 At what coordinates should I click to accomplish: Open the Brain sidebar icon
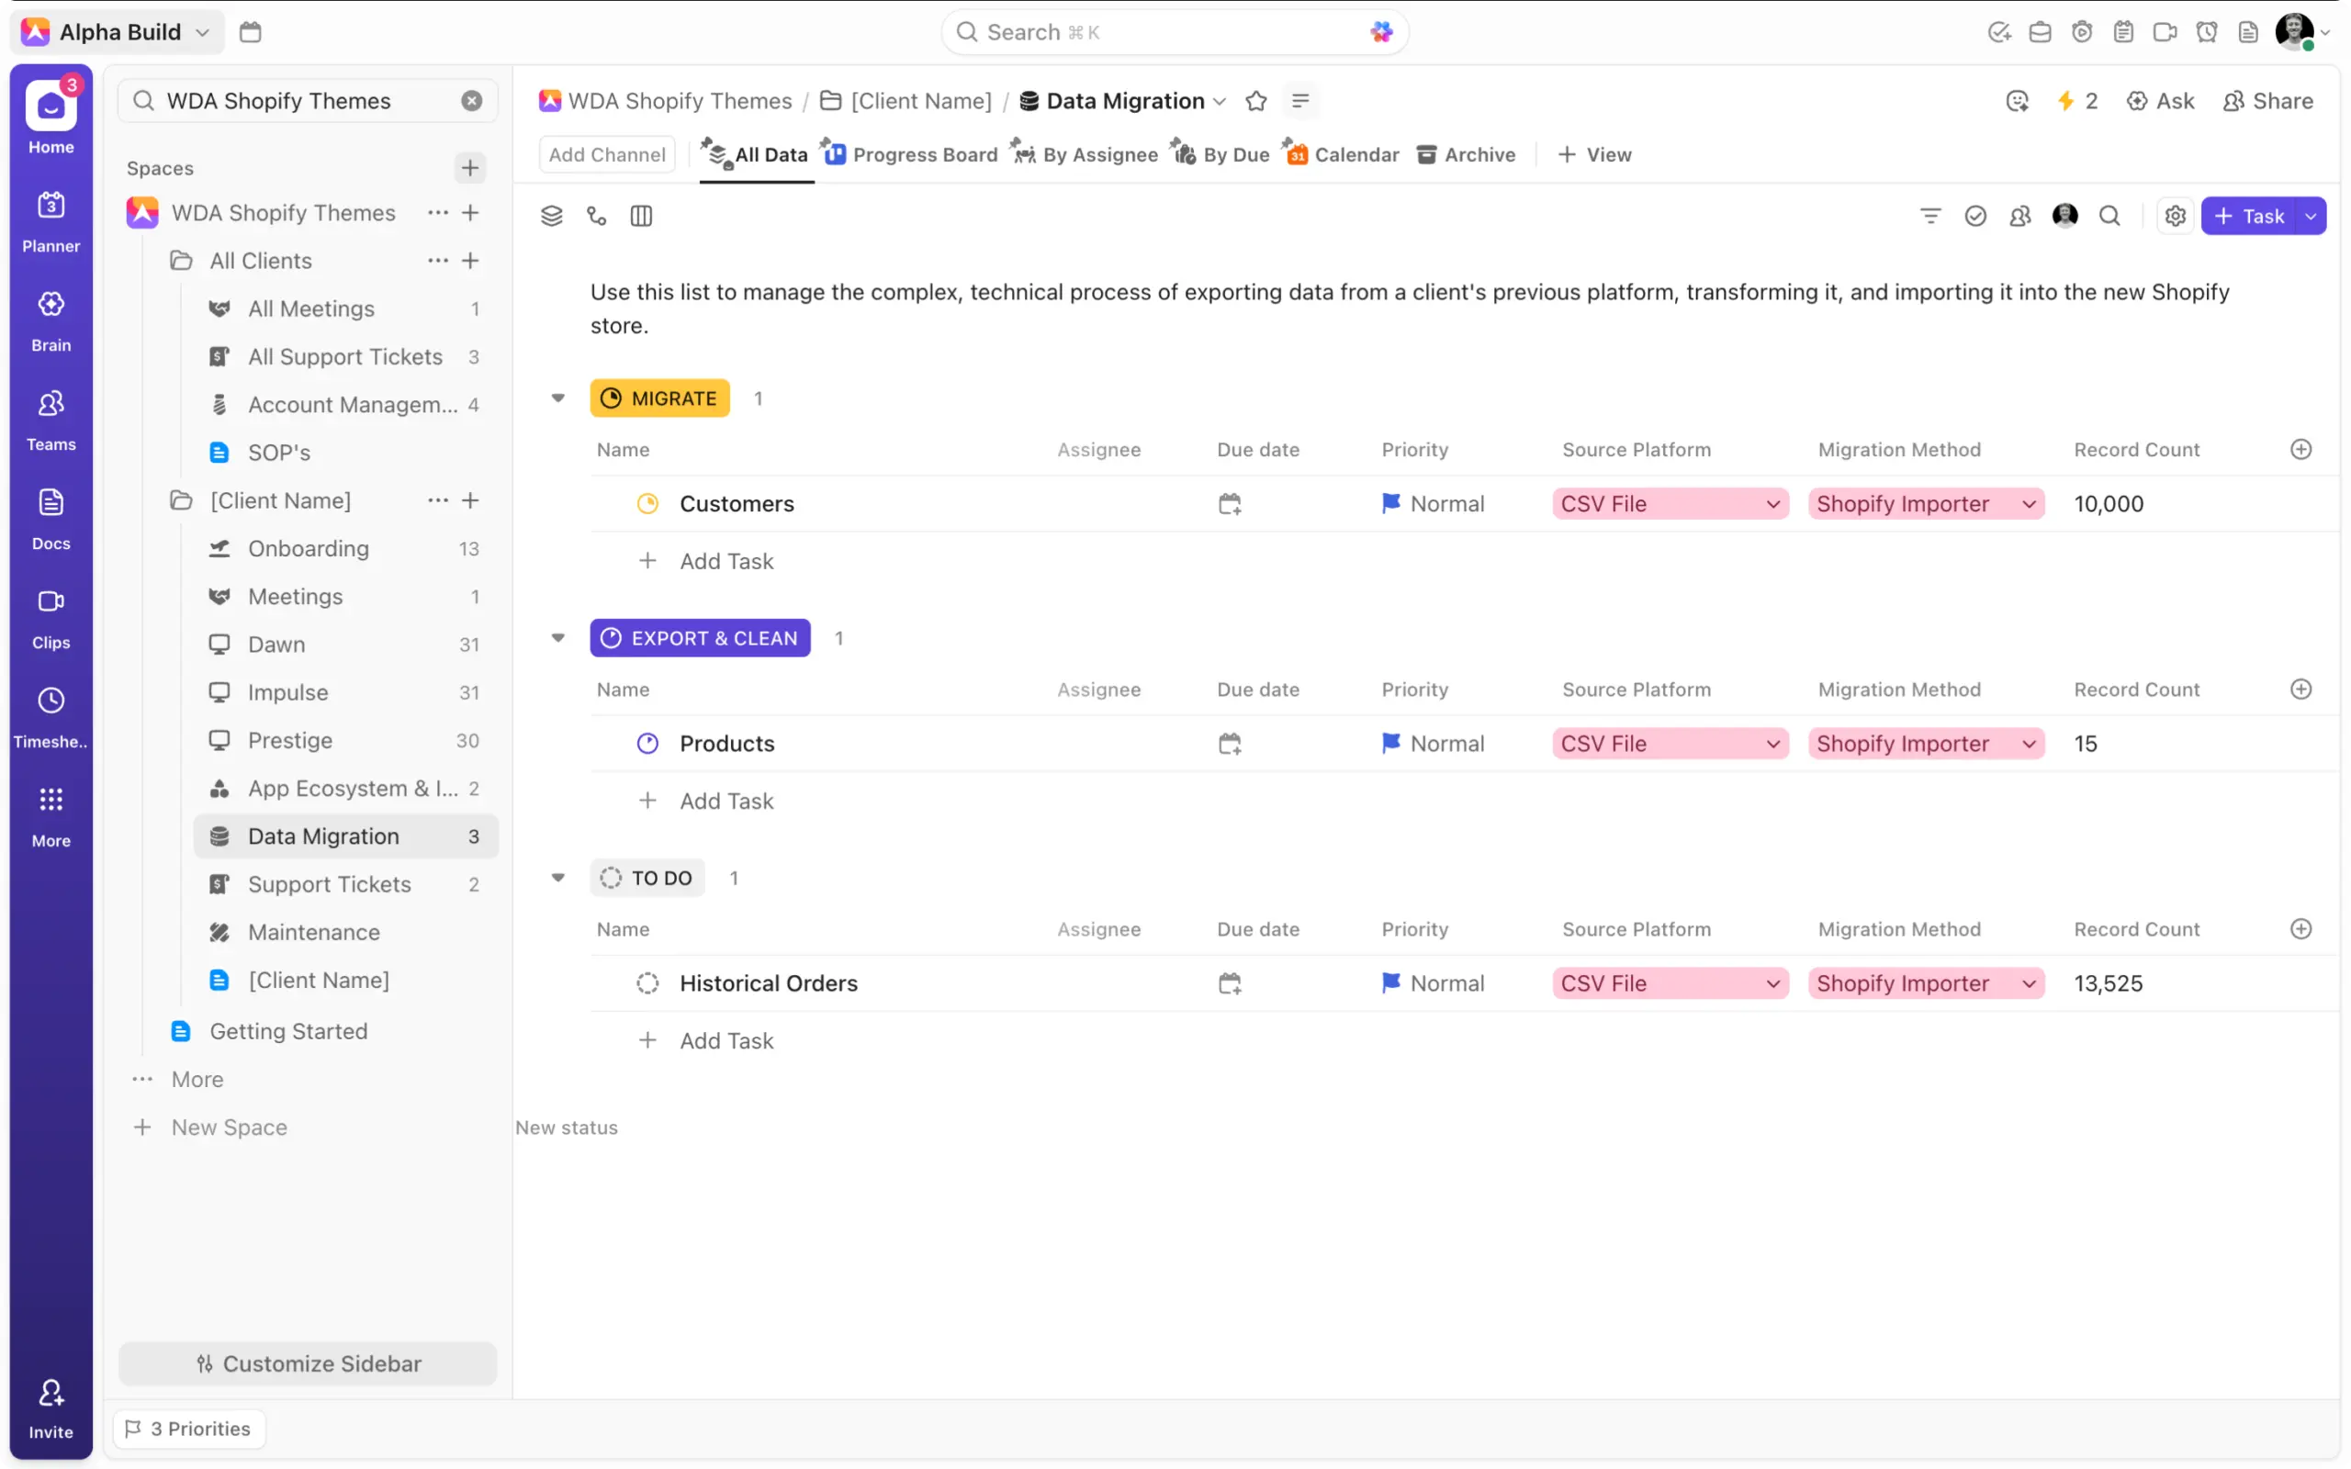coord(51,320)
